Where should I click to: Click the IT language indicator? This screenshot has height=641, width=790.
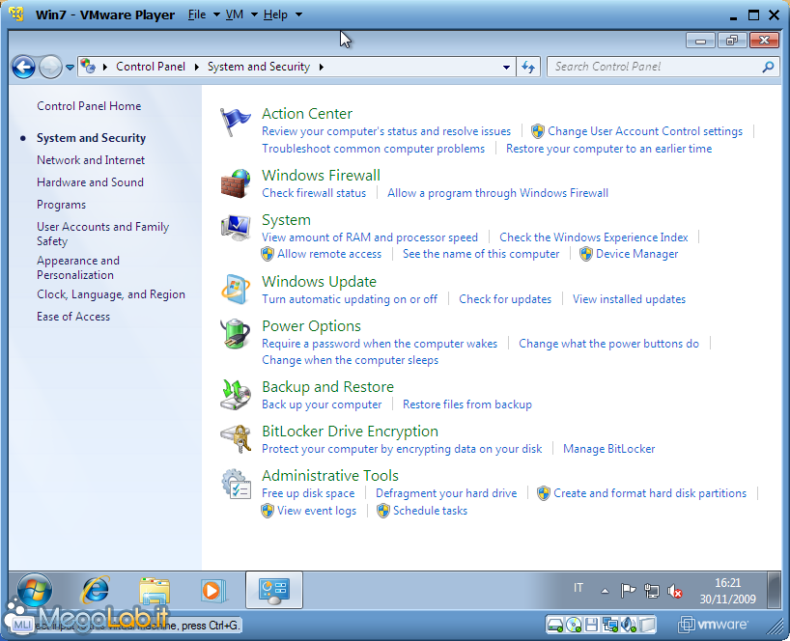578,588
